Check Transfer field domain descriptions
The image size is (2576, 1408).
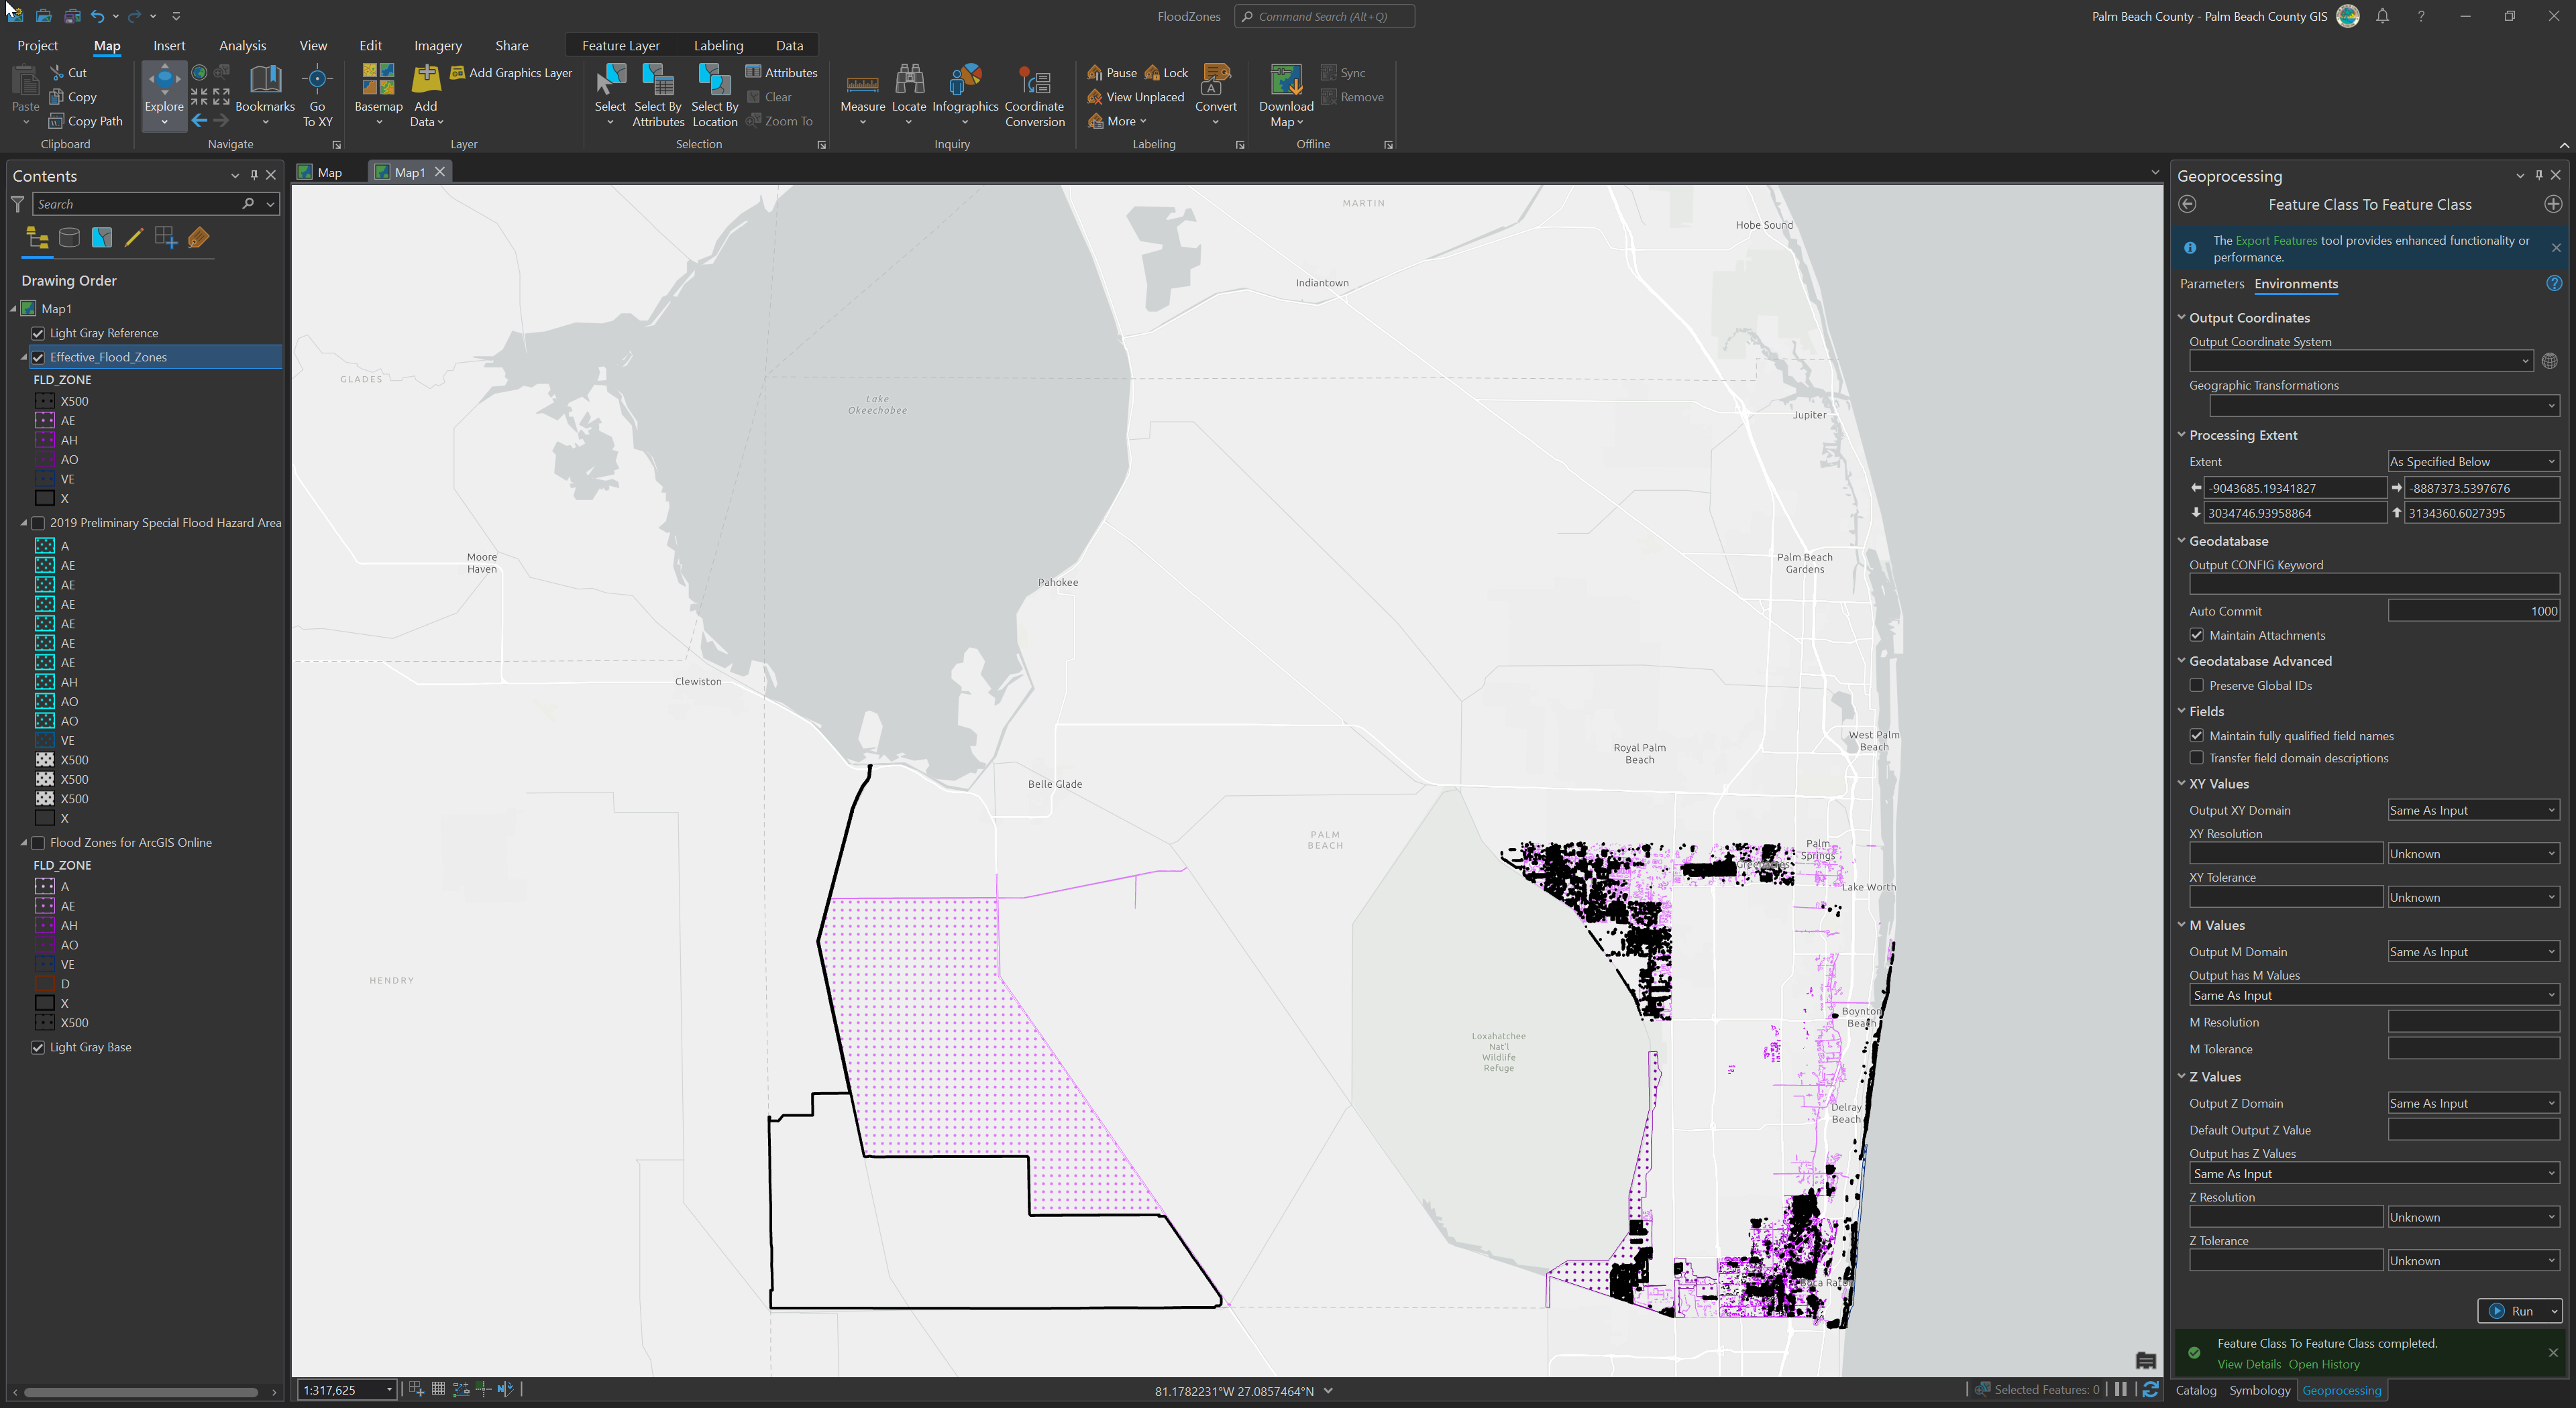click(x=2197, y=758)
